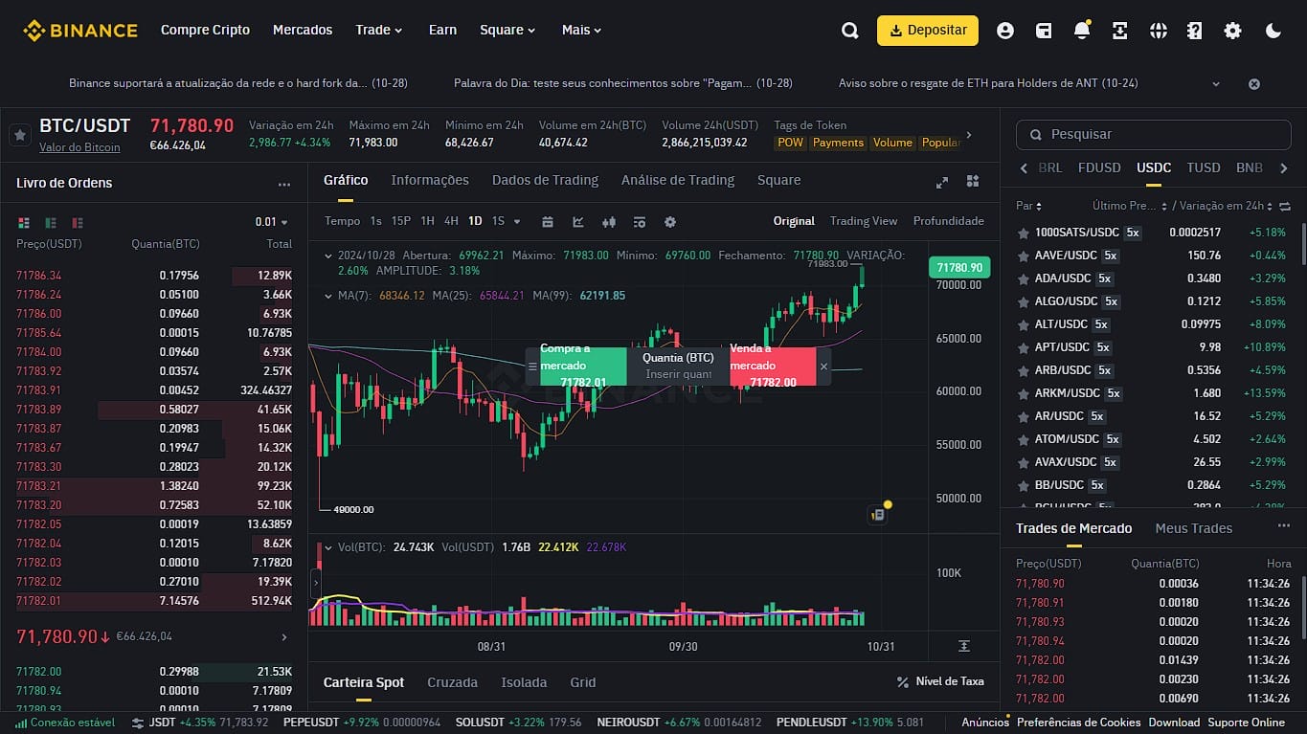Click the Depositar button
Viewport: 1307px width, 734px height.
pyautogui.click(x=927, y=30)
